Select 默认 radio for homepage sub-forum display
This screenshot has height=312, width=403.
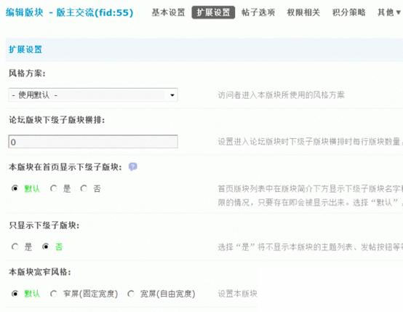[15, 188]
